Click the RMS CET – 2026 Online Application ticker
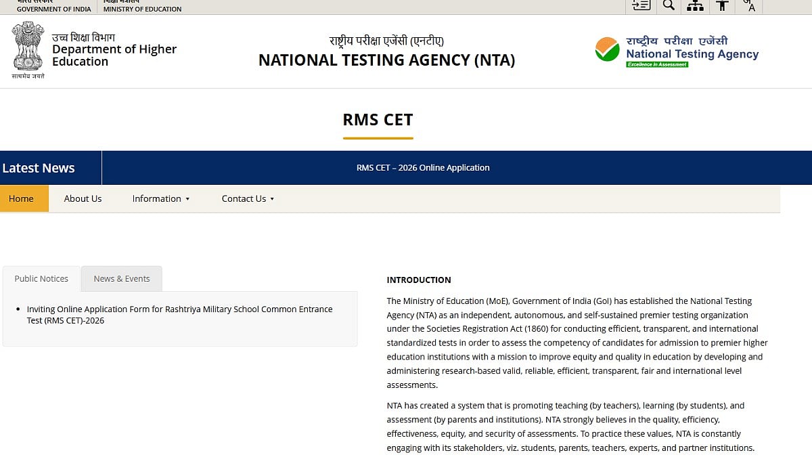 tap(423, 168)
